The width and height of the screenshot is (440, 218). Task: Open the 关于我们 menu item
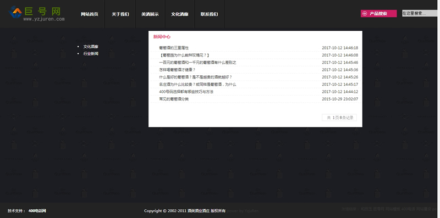pyautogui.click(x=120, y=14)
